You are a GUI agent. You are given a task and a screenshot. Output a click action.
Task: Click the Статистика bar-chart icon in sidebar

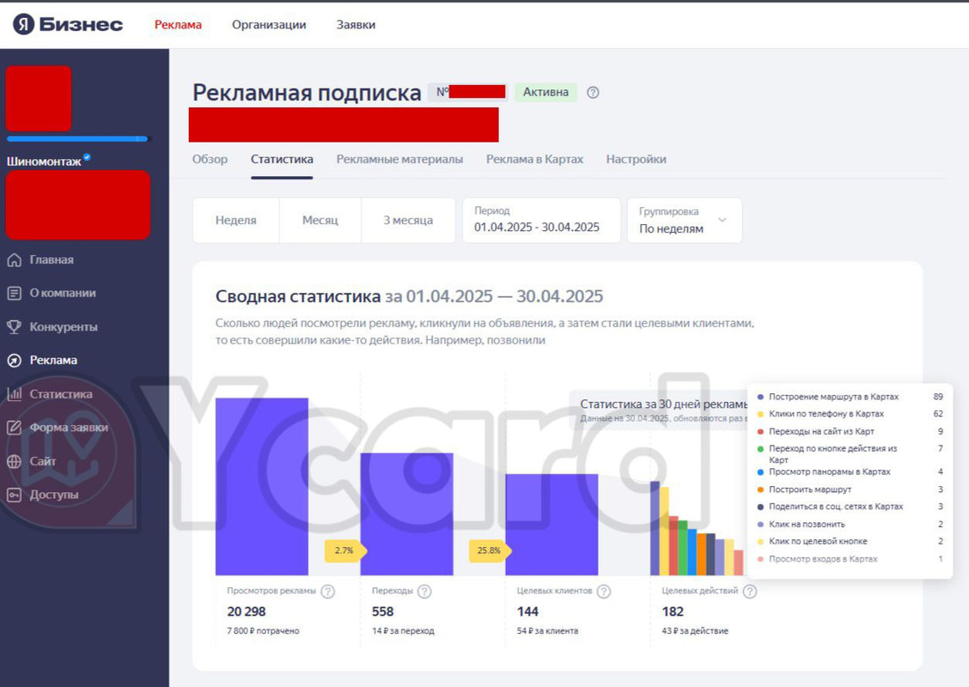(x=15, y=394)
